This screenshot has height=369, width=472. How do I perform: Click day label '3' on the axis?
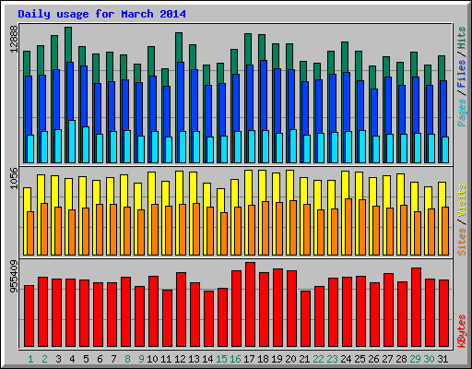(x=58, y=359)
